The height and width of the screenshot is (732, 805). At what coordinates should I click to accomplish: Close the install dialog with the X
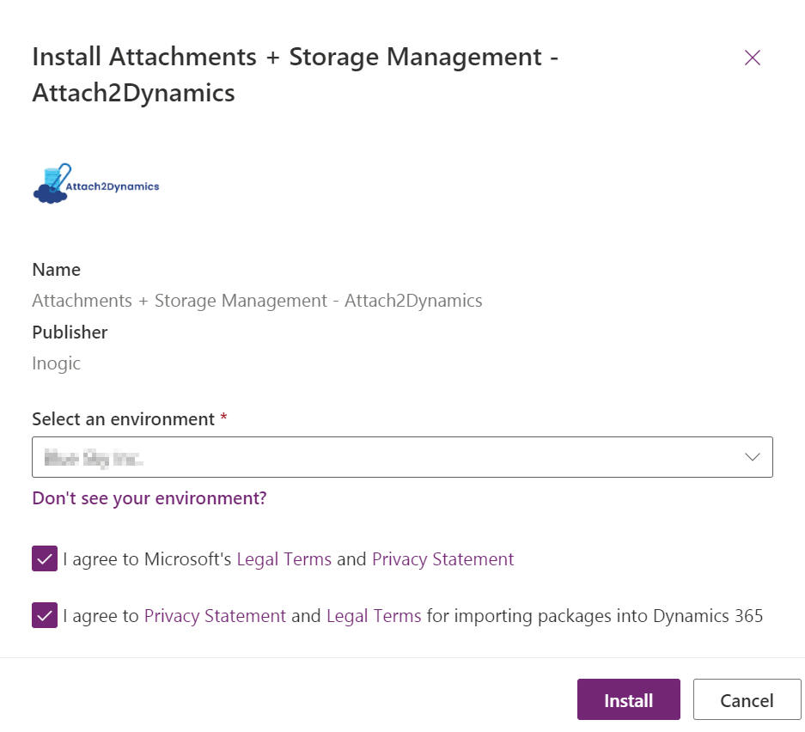tap(752, 58)
